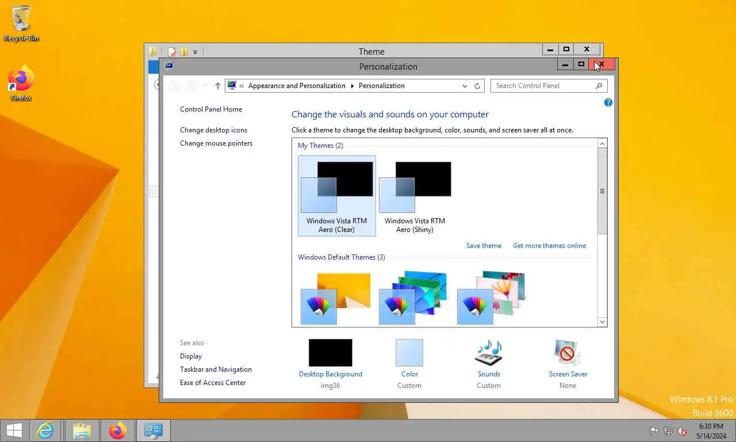Open Control Panel Home
Viewport: 736px width, 442px height.
211,109
